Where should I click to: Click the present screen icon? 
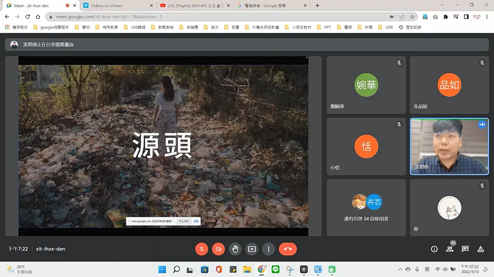pos(252,249)
